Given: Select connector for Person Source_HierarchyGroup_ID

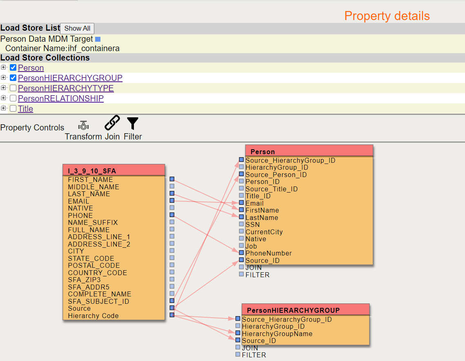Looking at the screenshot, I should (241, 160).
